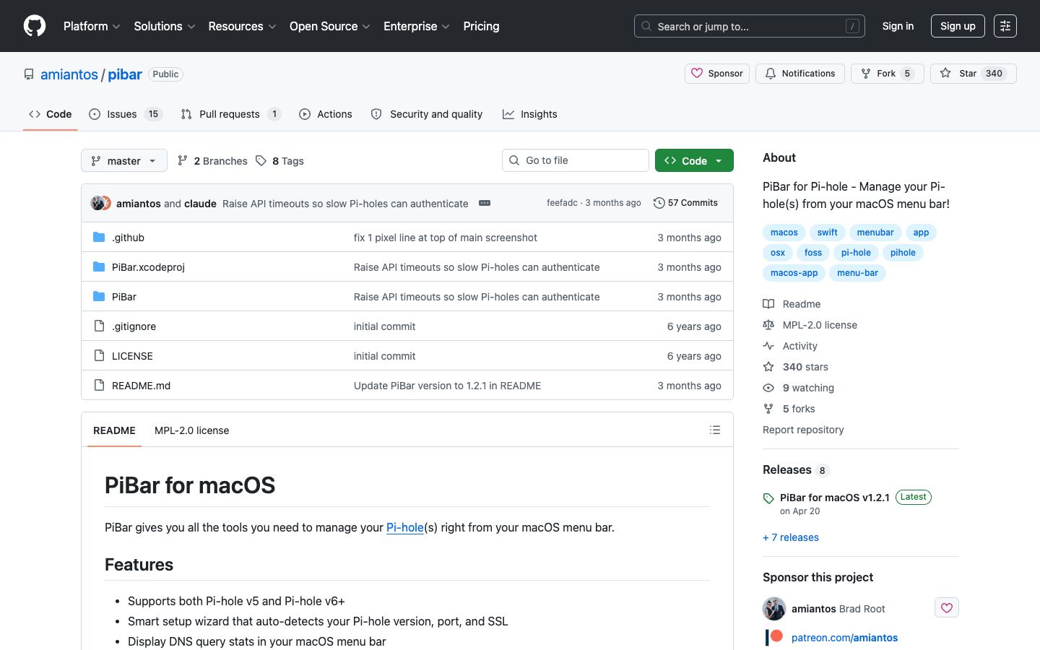1040x650 pixels.
Task: Open the appearance settings icon beside Sign up
Action: point(1005,26)
